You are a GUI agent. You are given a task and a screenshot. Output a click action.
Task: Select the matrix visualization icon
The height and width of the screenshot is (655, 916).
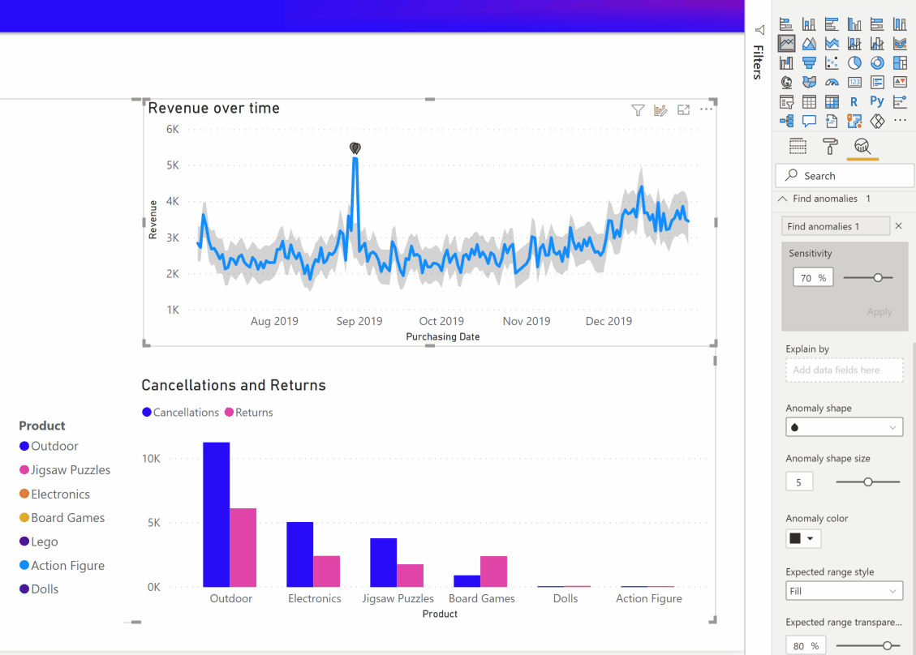(832, 101)
